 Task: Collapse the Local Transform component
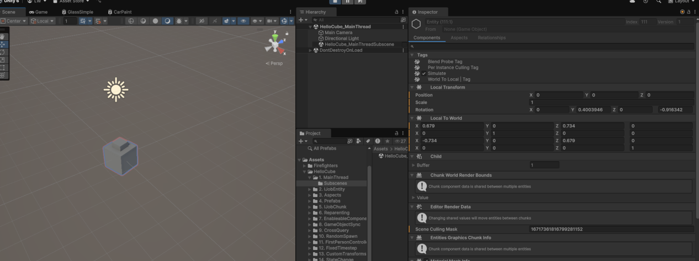click(x=412, y=87)
